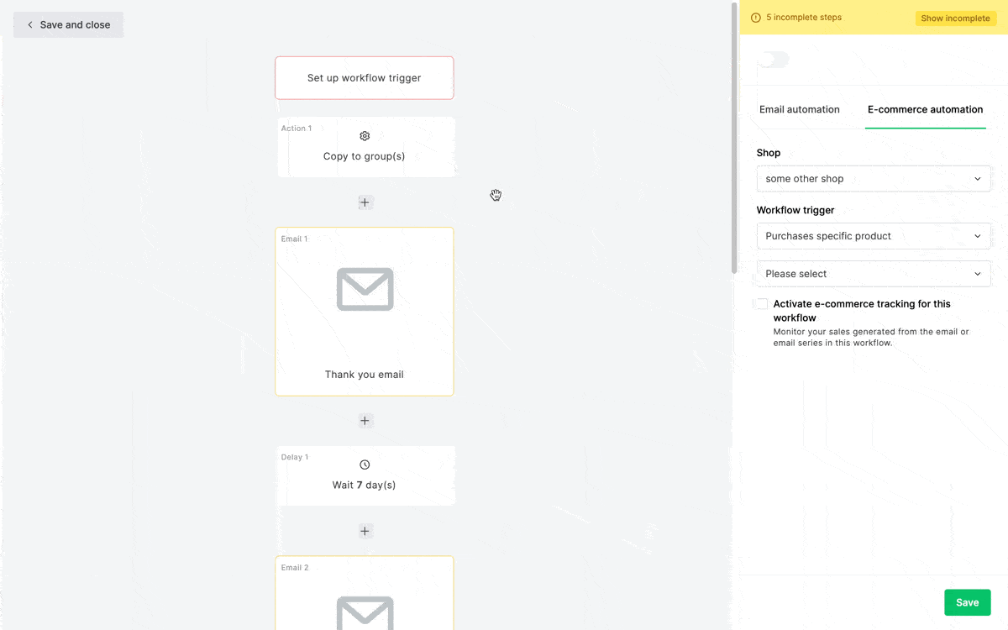Click the envelope icon in Email 2
The width and height of the screenshot is (1008, 630).
point(365,612)
